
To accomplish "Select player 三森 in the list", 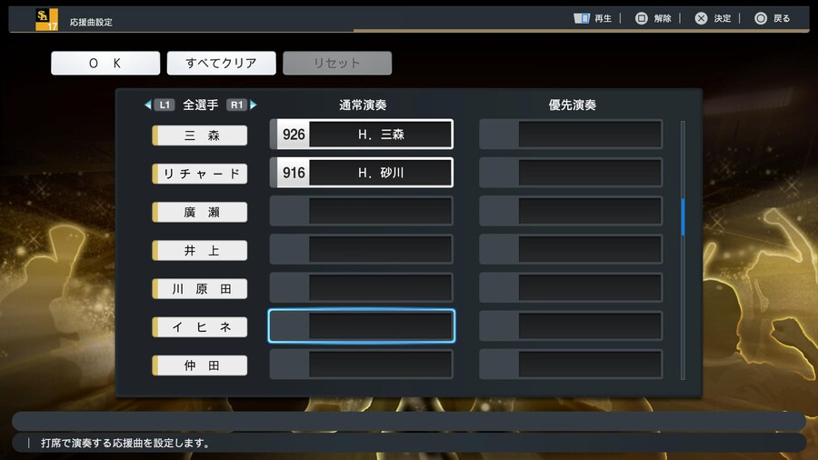I will tap(200, 135).
